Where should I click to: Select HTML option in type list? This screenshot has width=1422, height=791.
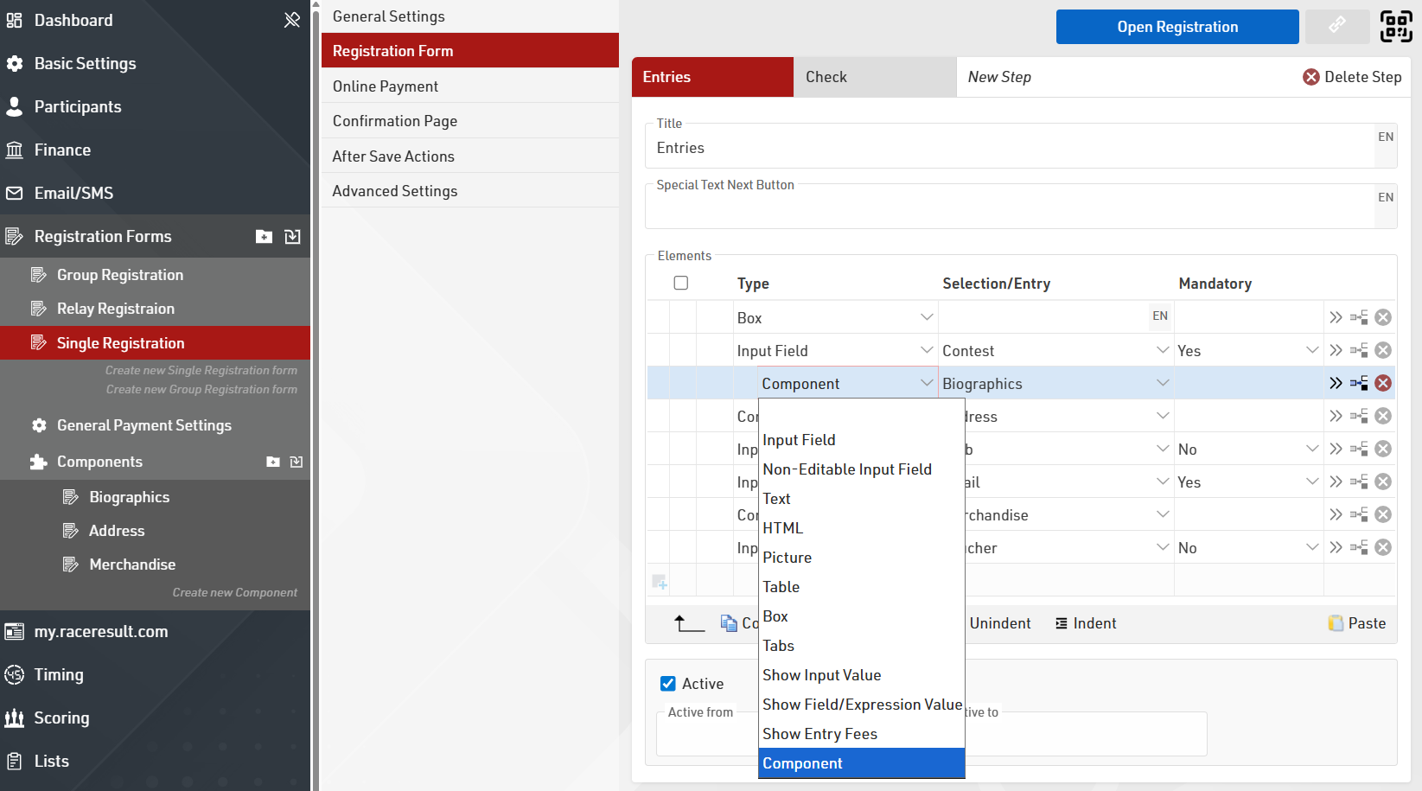[783, 528]
